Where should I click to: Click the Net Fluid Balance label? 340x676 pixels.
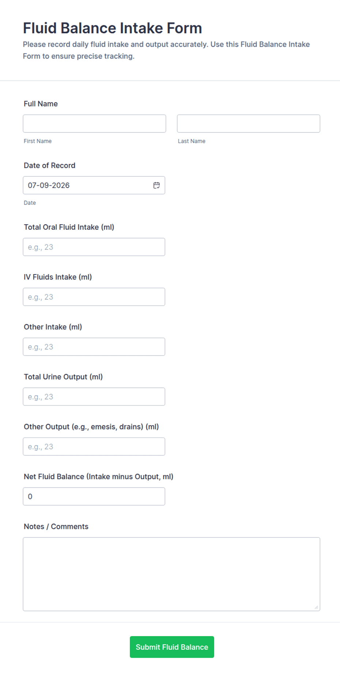click(x=98, y=477)
